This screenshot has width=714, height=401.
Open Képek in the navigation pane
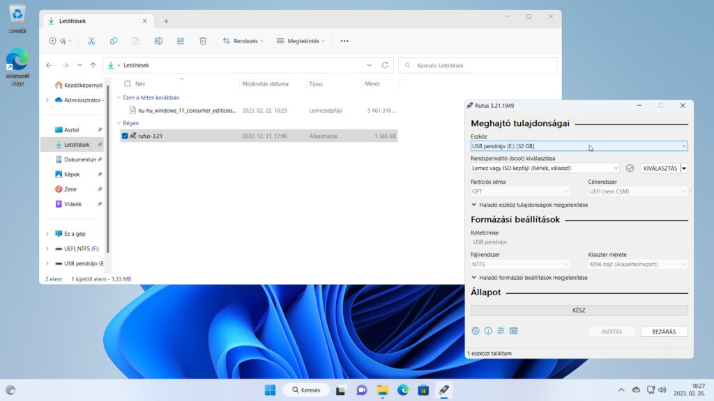tap(72, 174)
